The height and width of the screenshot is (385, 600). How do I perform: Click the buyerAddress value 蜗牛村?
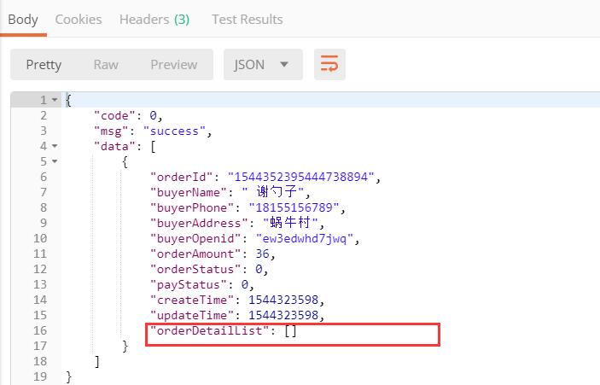[x=290, y=223]
